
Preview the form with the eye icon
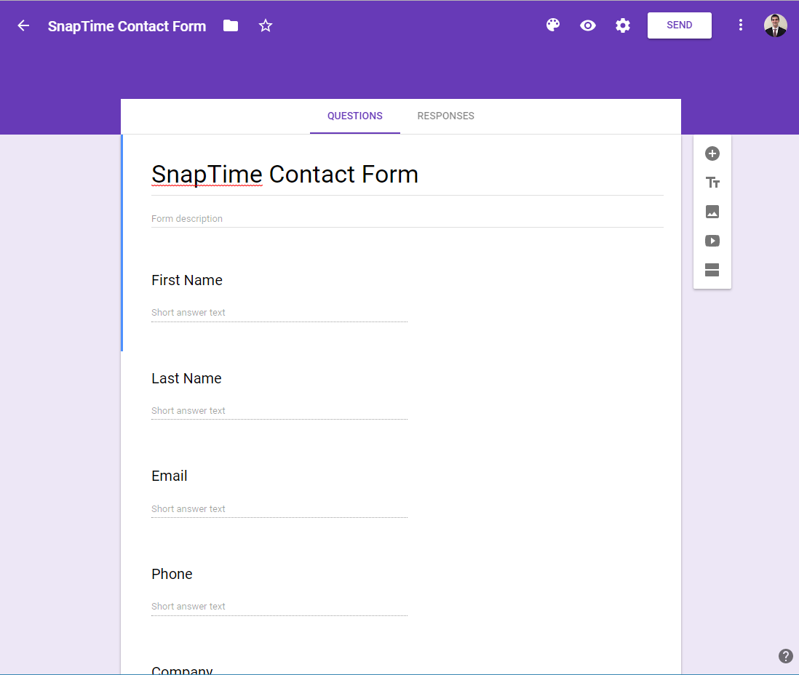[587, 25]
